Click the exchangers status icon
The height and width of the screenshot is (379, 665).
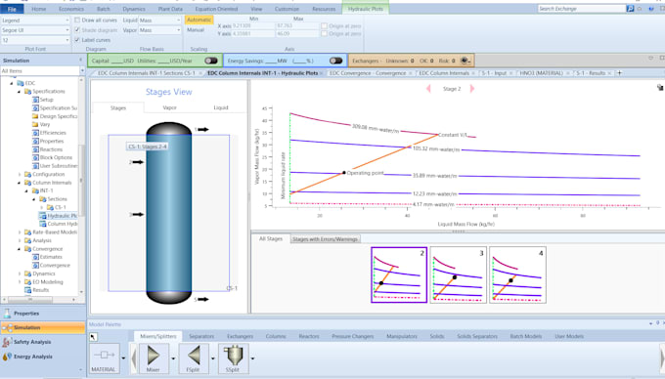tap(465, 61)
